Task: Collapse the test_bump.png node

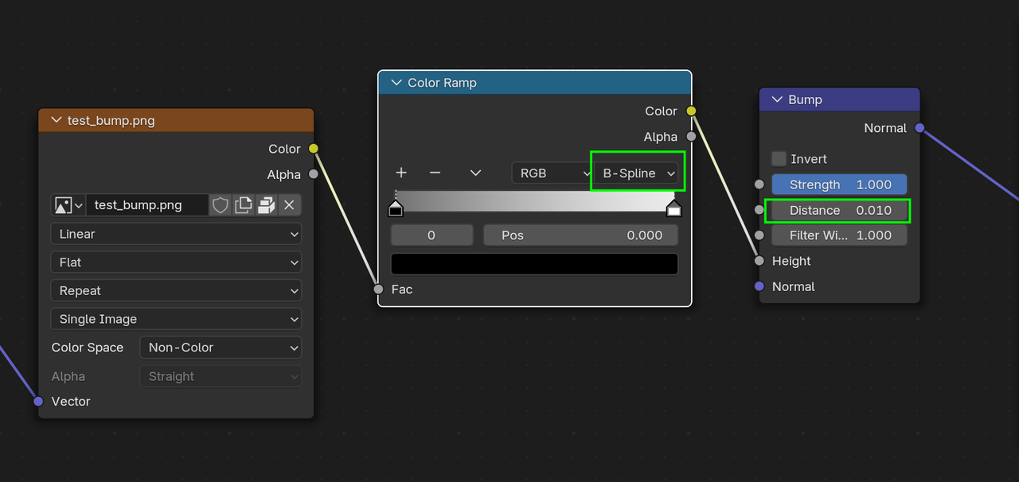Action: (56, 121)
